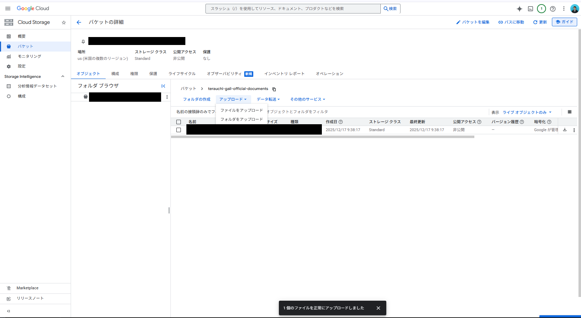Select all objects with header checkbox
The width and height of the screenshot is (581, 318).
[x=178, y=122]
